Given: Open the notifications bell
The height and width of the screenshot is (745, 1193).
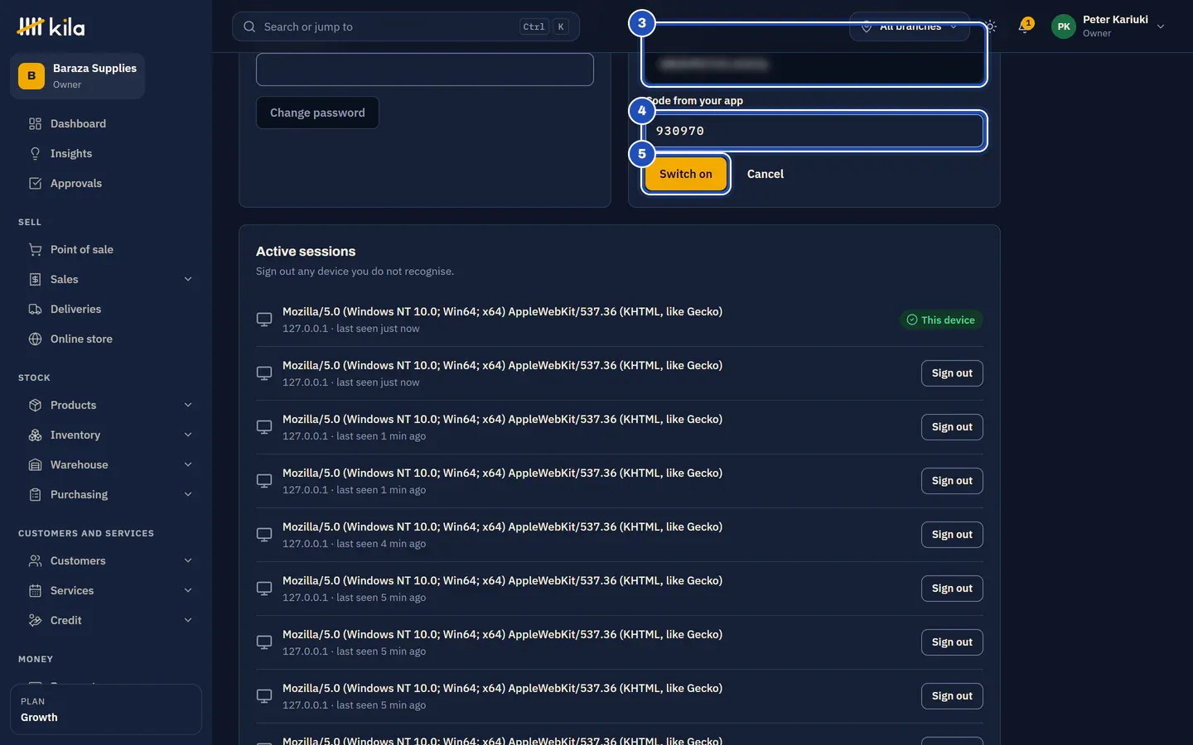Looking at the screenshot, I should pyautogui.click(x=1024, y=26).
